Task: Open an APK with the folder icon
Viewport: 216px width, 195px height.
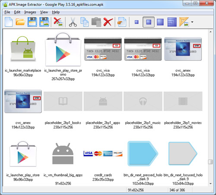Action: (x=20, y=22)
